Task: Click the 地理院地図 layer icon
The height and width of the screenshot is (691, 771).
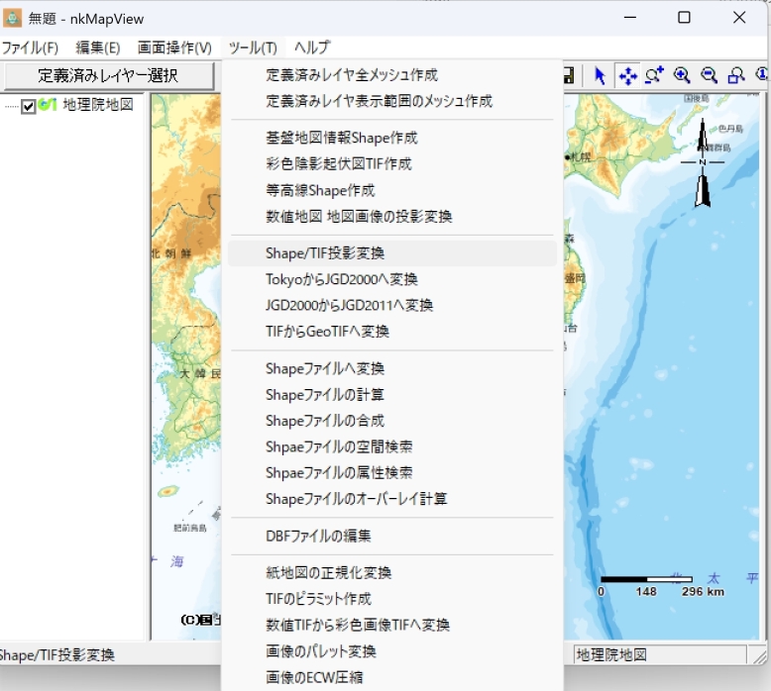Action: coord(47,105)
